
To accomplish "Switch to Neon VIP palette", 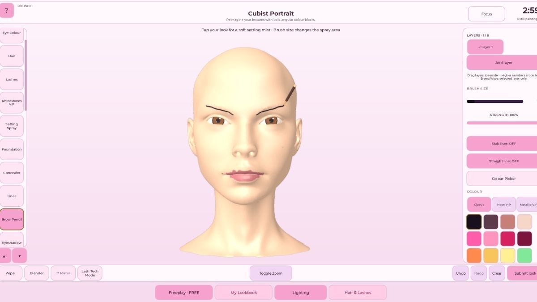I will 504,204.
